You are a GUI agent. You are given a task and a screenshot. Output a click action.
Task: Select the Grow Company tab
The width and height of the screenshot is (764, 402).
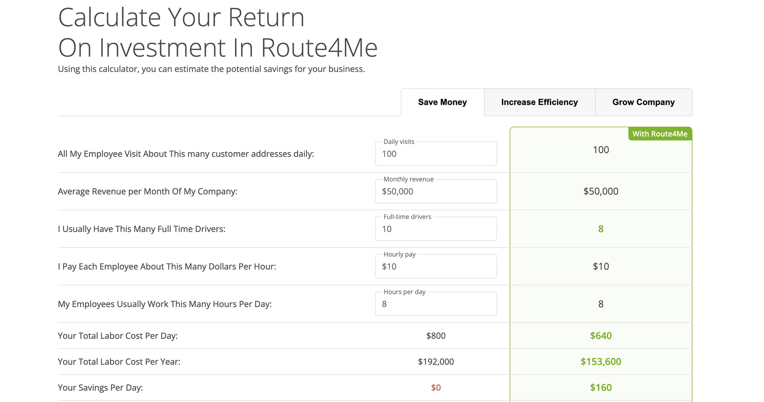click(643, 102)
